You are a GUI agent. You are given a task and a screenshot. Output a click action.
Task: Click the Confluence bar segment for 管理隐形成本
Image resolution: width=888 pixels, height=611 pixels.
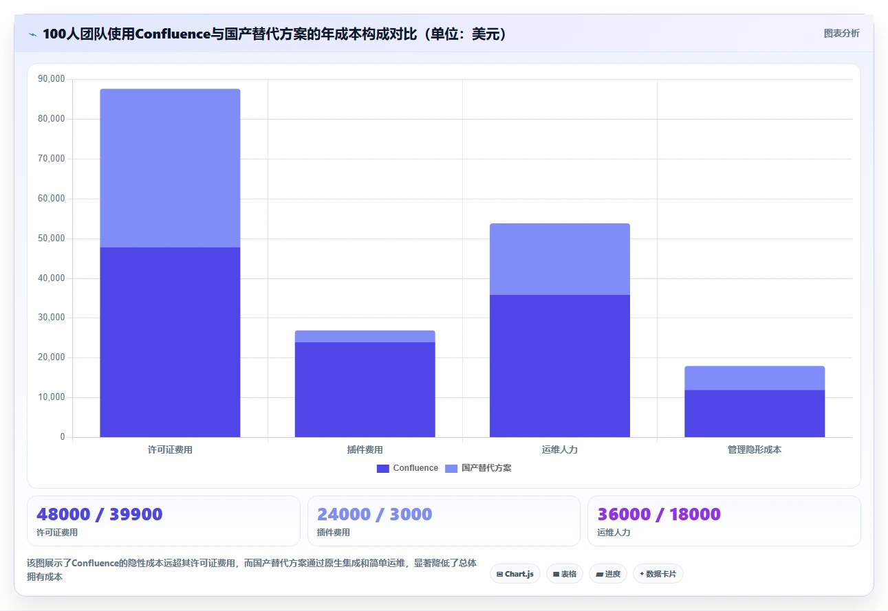point(755,414)
